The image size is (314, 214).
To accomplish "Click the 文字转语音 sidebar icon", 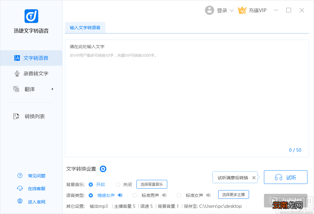I will pos(17,58).
